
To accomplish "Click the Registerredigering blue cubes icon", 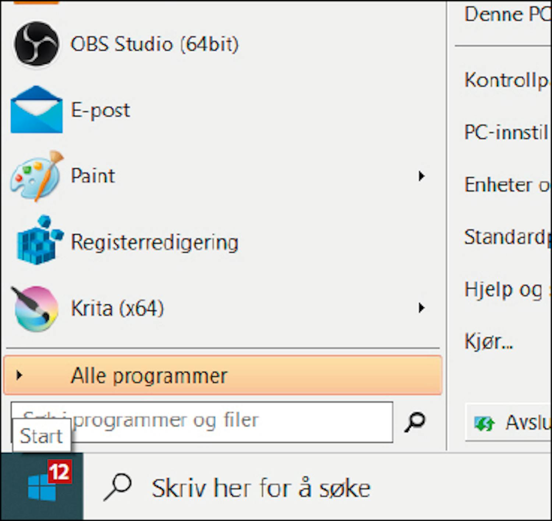I will click(39, 241).
